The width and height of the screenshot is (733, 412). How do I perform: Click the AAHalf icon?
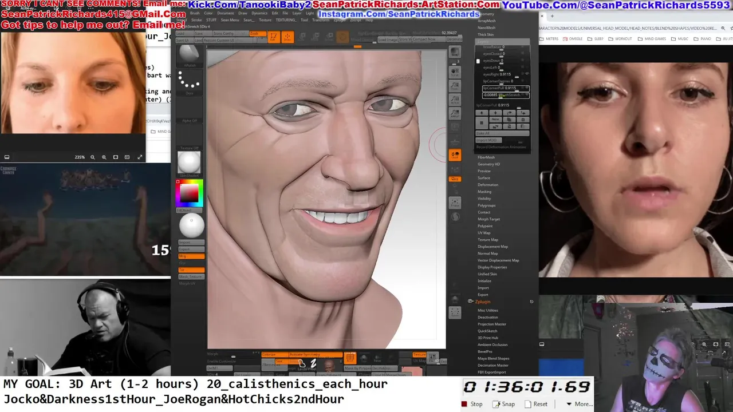pos(455,114)
